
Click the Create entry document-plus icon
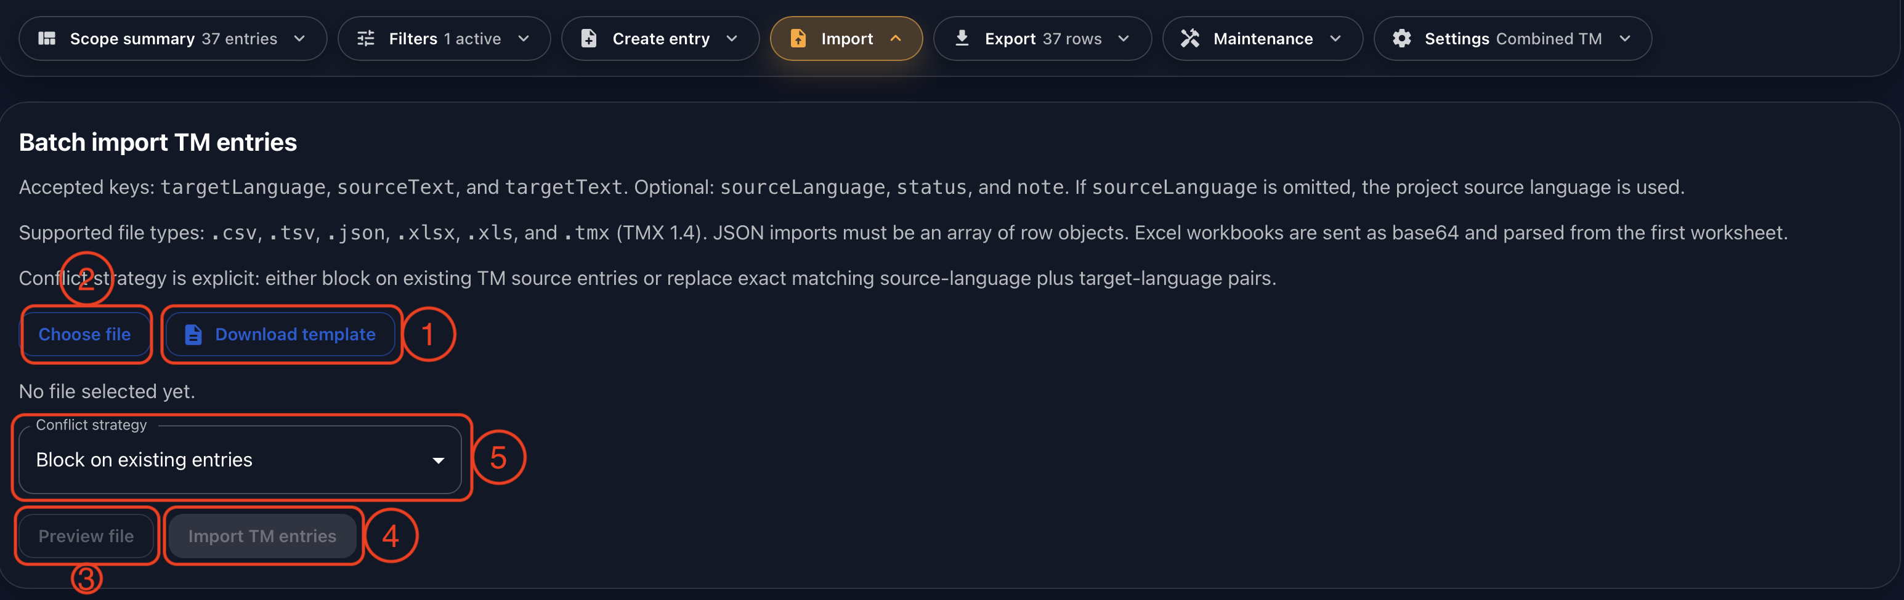pyautogui.click(x=588, y=38)
